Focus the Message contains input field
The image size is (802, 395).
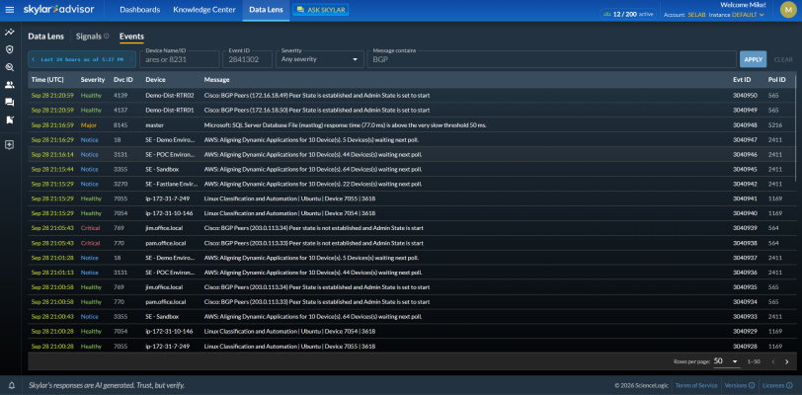coord(551,59)
